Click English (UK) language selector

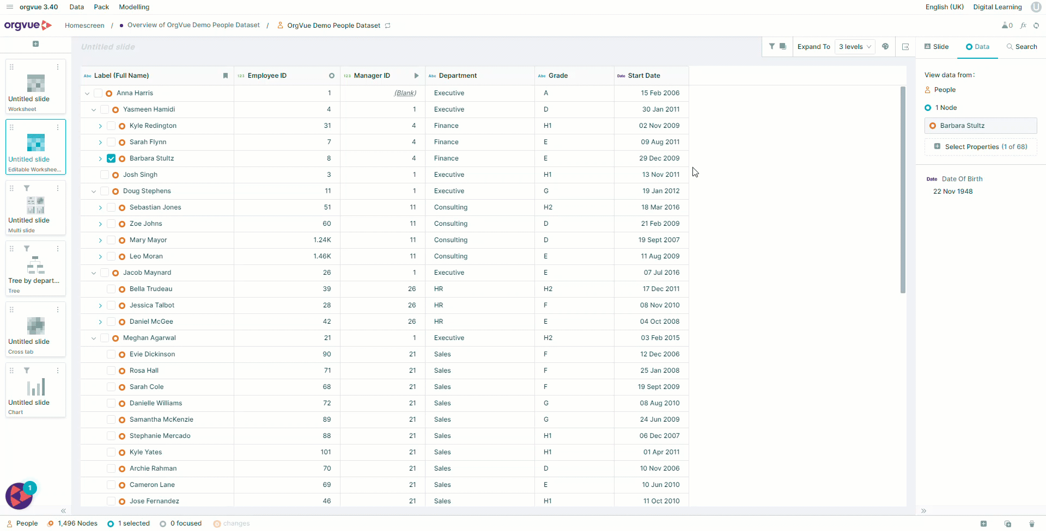(x=945, y=7)
